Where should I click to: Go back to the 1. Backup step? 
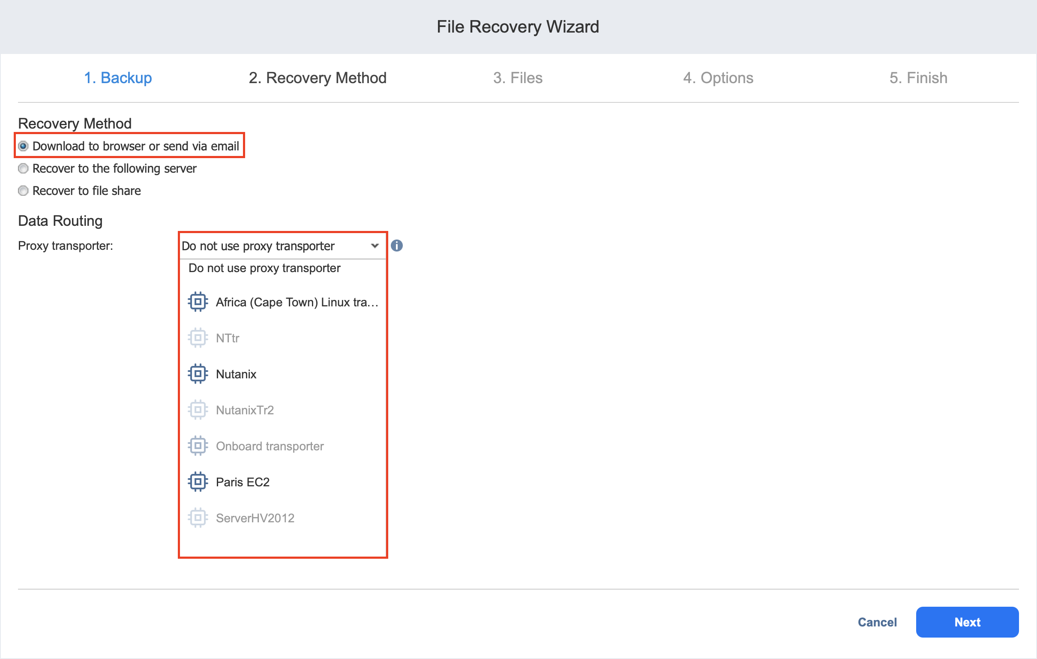(117, 78)
